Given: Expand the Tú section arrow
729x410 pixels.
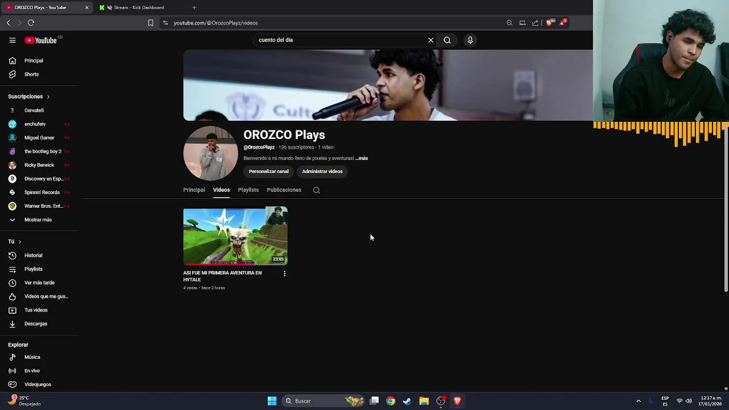Looking at the screenshot, I should 19,242.
